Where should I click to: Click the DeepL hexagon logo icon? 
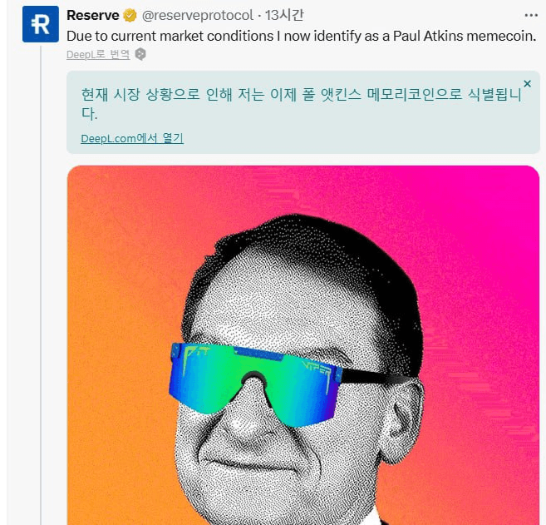click(x=140, y=54)
